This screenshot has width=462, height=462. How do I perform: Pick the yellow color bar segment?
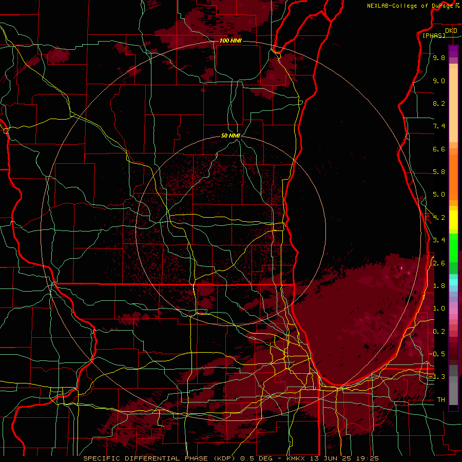(453, 220)
